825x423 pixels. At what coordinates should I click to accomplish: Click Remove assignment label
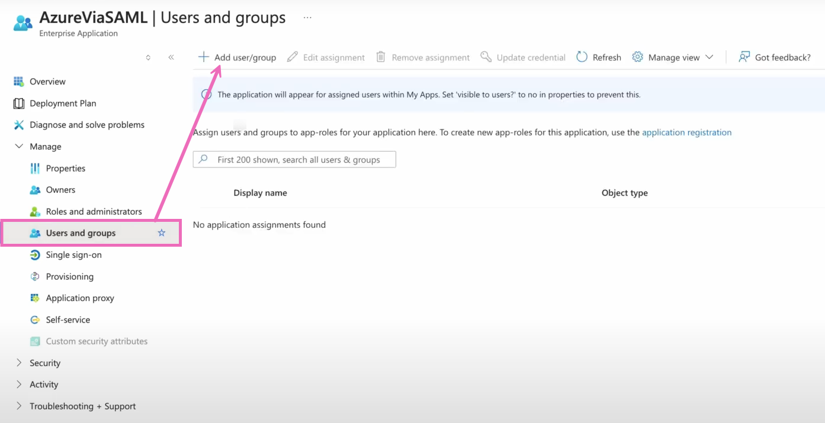[431, 57]
